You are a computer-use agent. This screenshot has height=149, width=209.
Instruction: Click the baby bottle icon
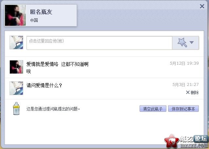(16, 108)
